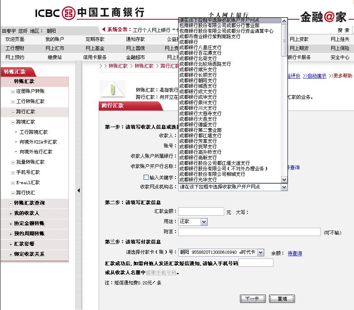Choose 成都银行高新支行 from the list

pyautogui.click(x=230, y=158)
